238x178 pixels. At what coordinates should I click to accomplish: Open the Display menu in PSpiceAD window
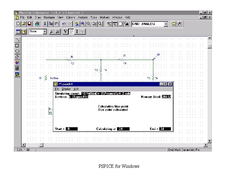66,89
